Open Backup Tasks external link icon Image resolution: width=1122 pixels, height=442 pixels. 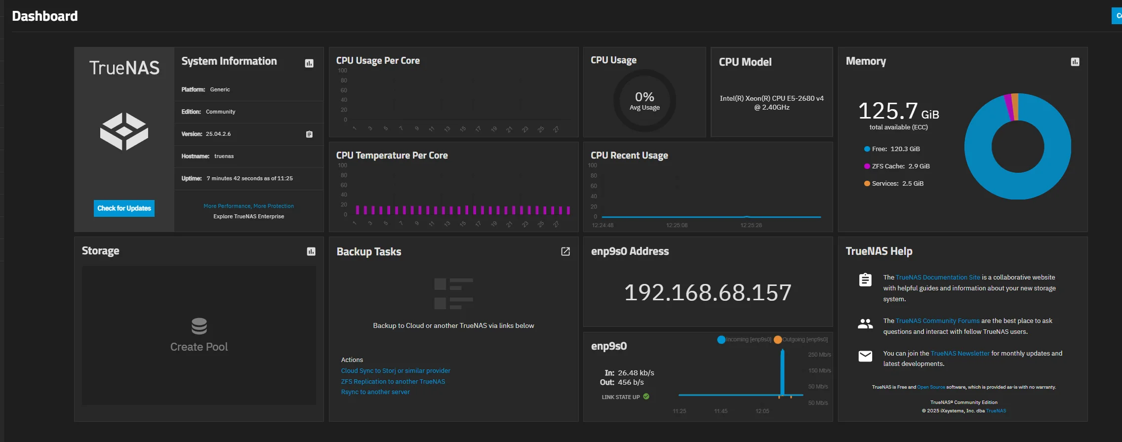[565, 251]
